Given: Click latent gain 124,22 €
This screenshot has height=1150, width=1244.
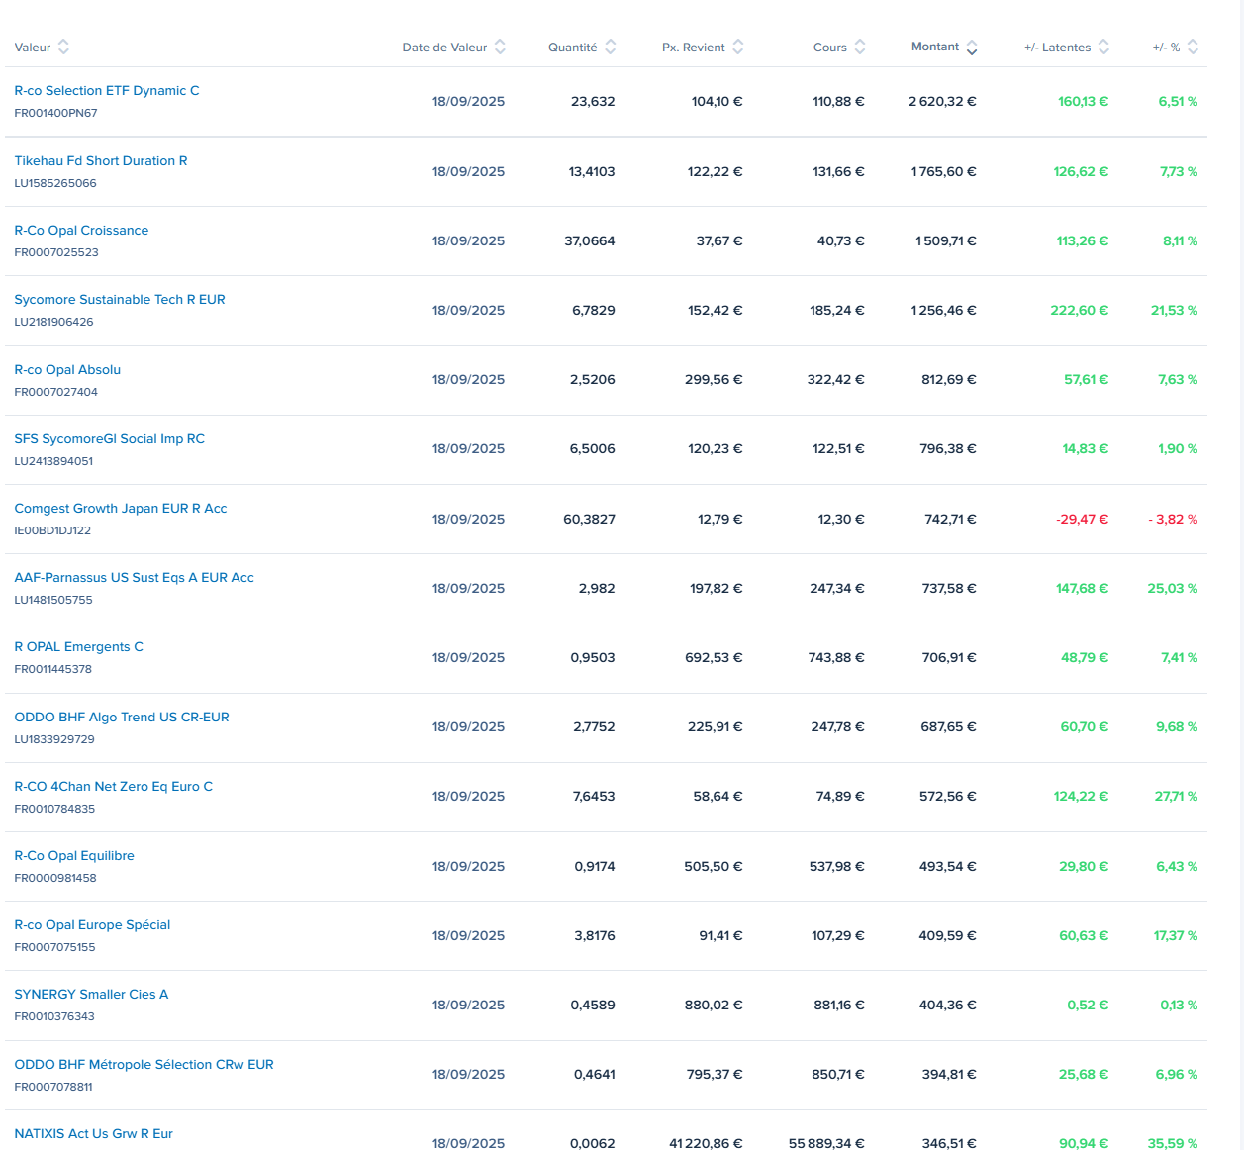Looking at the screenshot, I should (x=1082, y=796).
